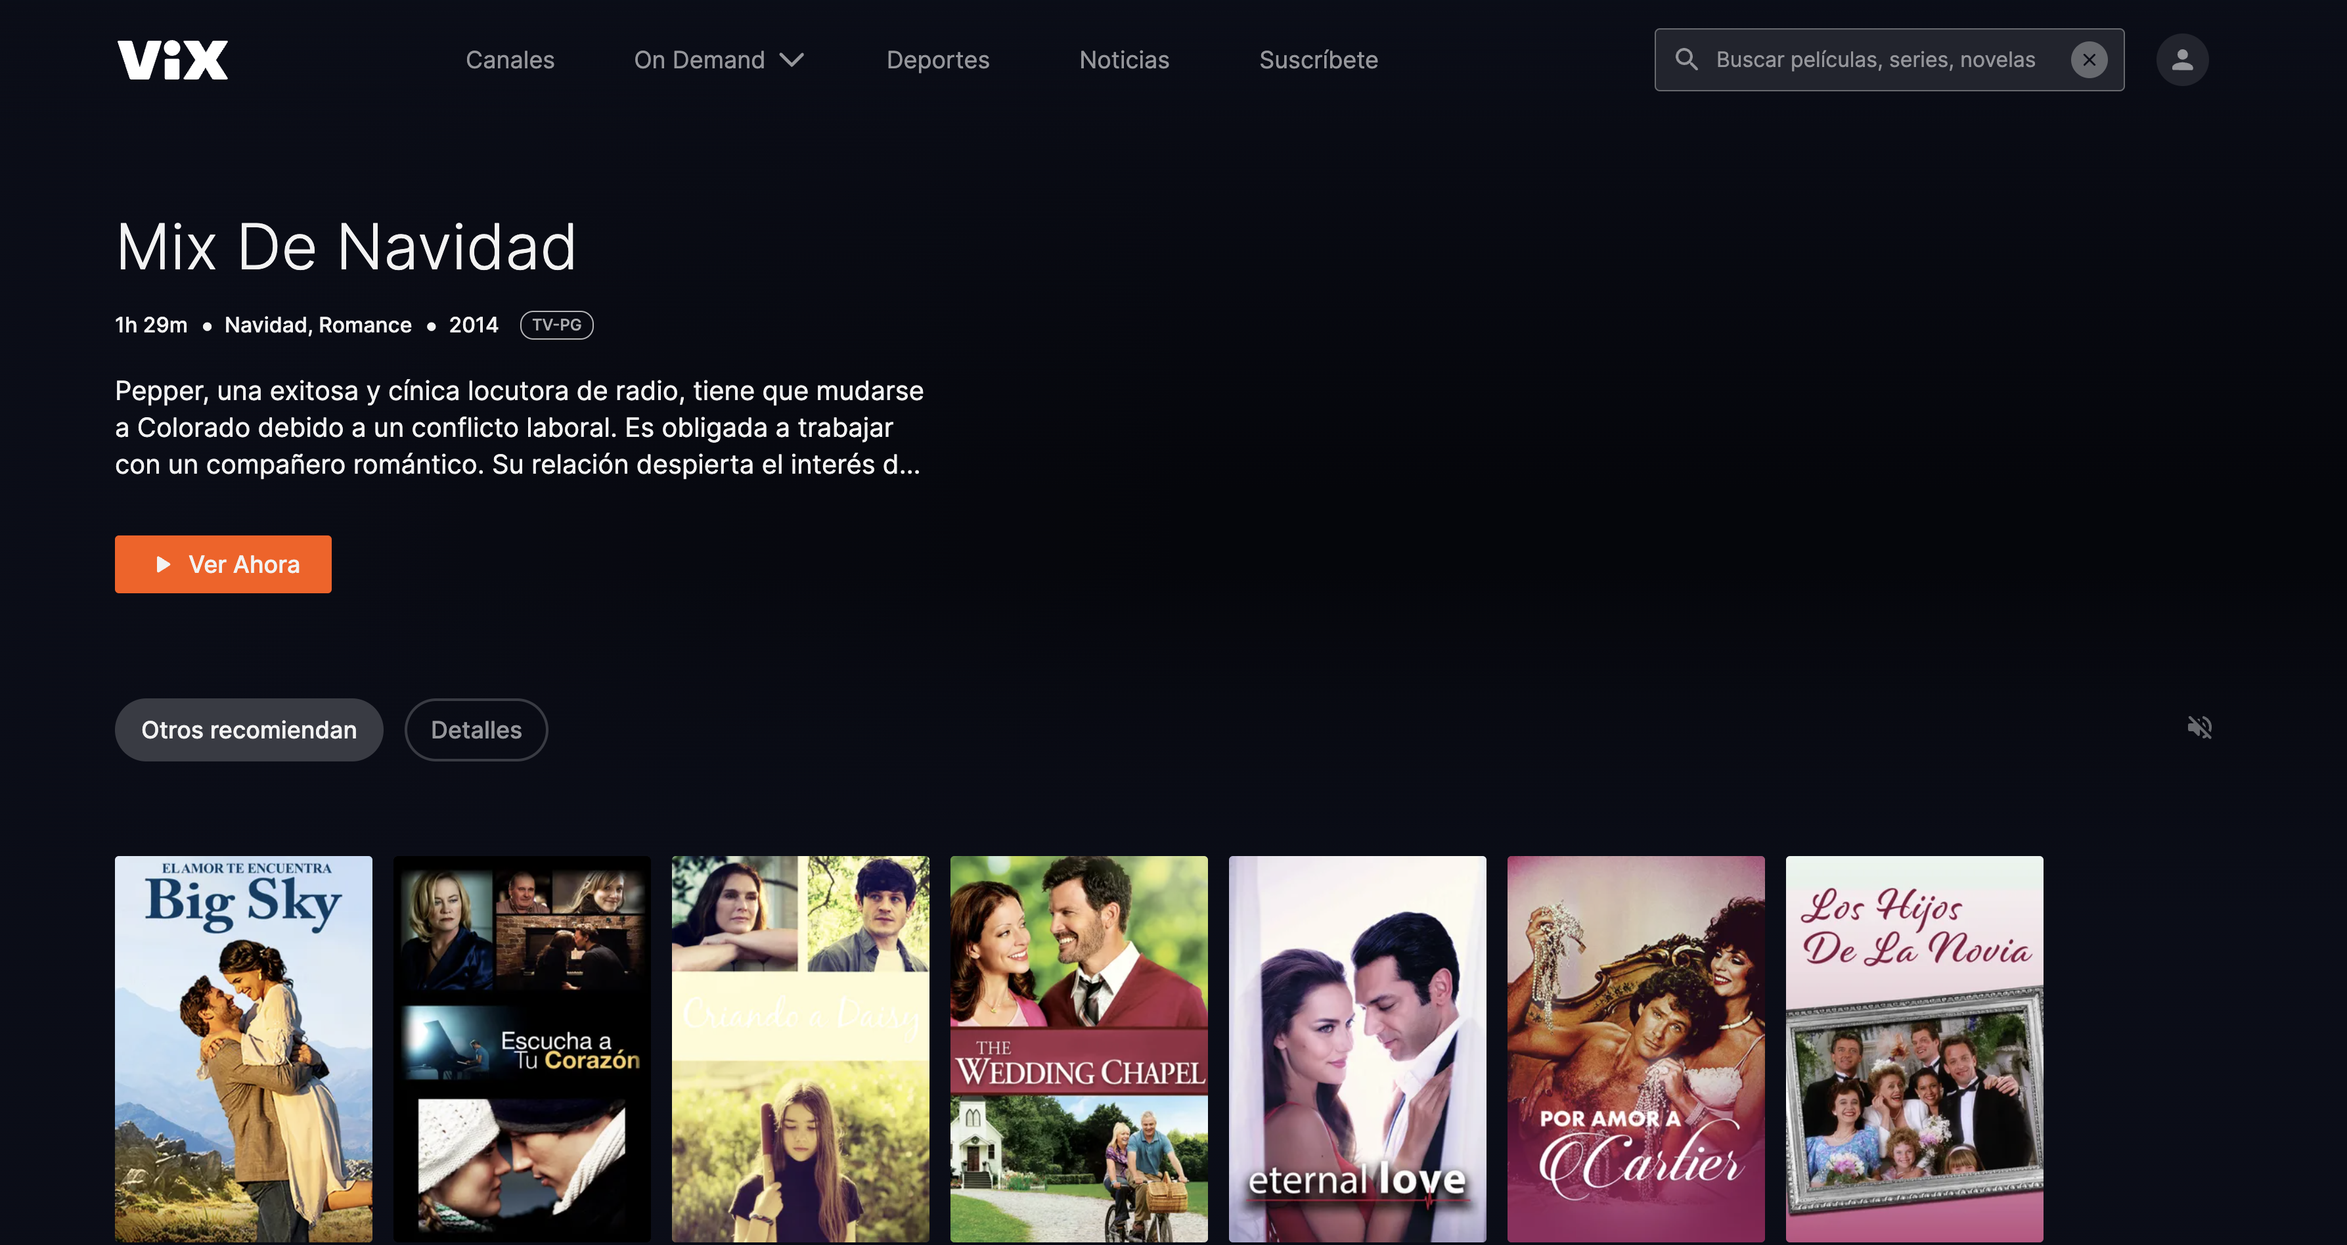The height and width of the screenshot is (1245, 2347).
Task: Choose the Eternal Love poster
Action: point(1356,1048)
